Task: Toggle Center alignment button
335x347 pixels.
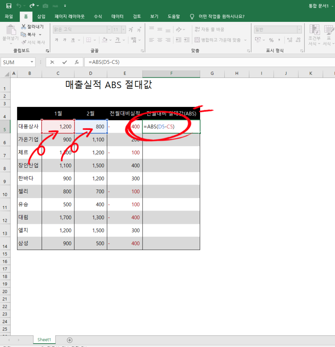Action: click(x=160, y=40)
